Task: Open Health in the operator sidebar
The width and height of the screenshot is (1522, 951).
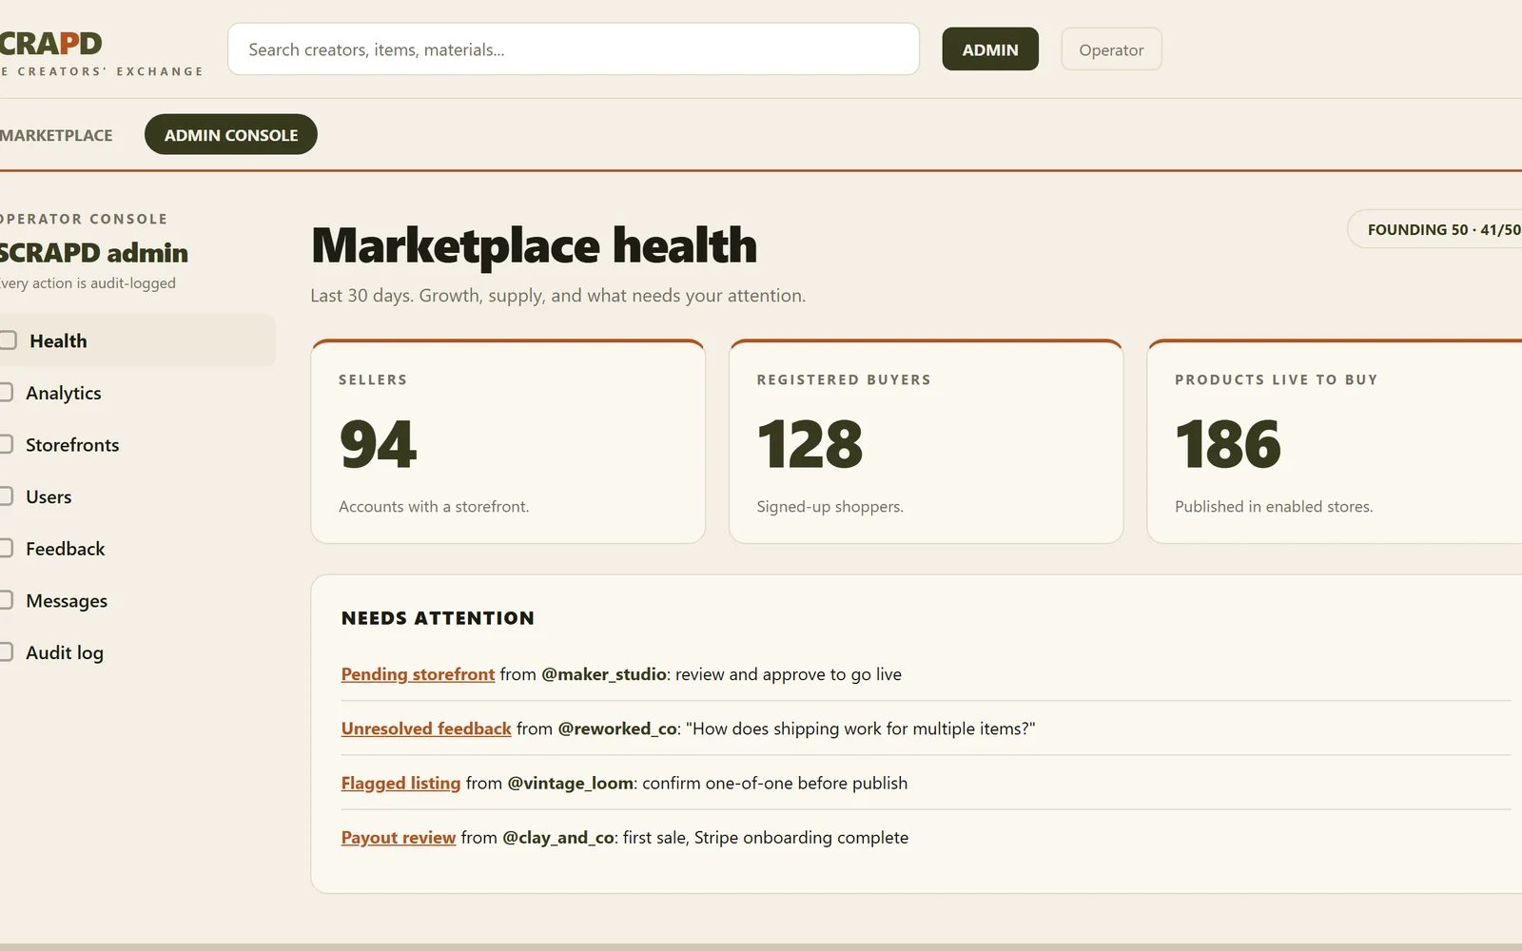Action: coord(137,340)
